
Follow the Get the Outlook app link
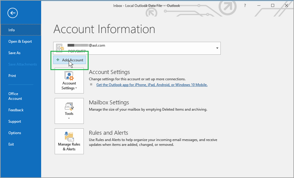pyautogui.click(x=152, y=85)
